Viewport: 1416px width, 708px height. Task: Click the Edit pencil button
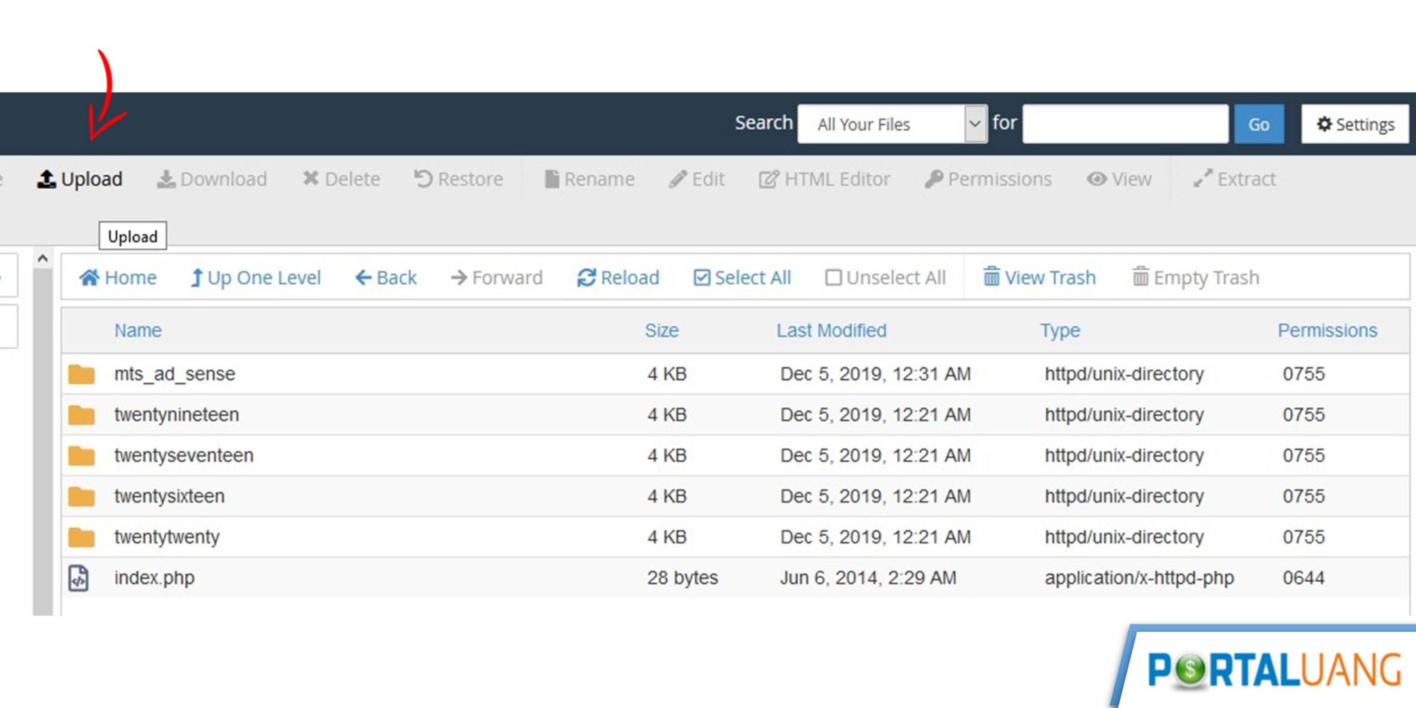pos(696,179)
